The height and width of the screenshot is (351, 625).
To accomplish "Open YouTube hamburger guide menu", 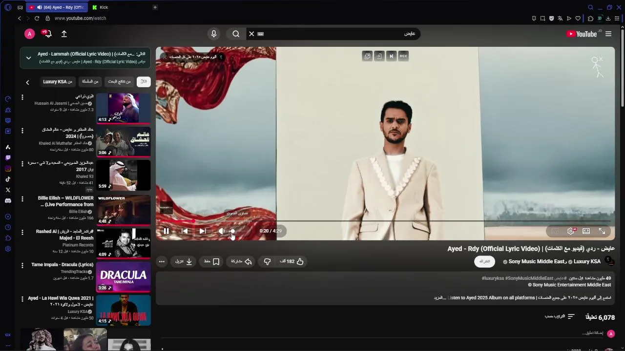I will 608,34.
